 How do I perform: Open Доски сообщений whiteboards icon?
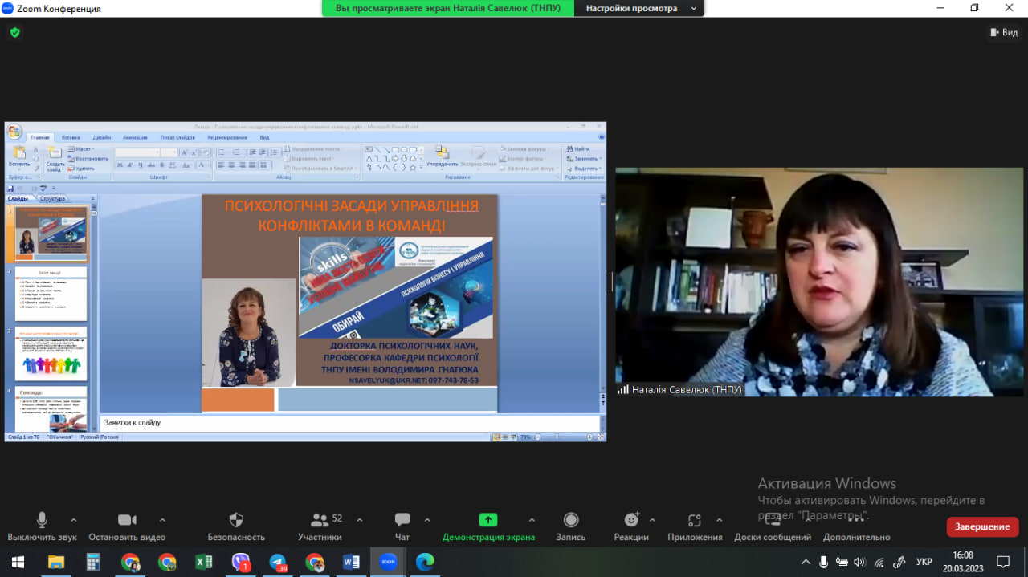773,520
